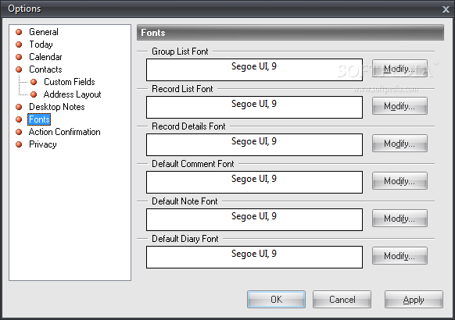The image size is (455, 320).
Task: Click the Default Comment Font preview box
Action: pos(254,182)
